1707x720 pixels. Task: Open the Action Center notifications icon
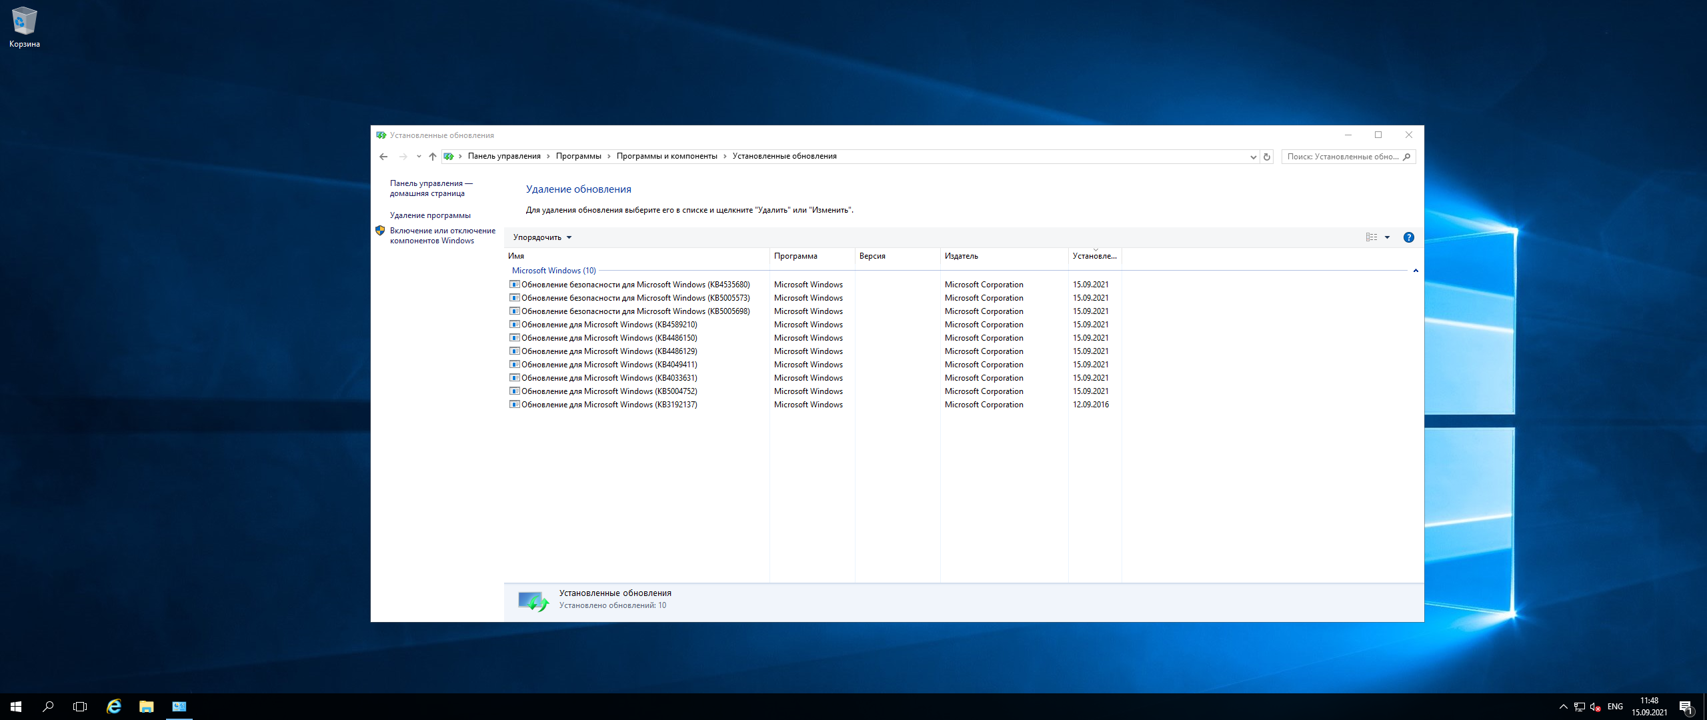pos(1686,707)
